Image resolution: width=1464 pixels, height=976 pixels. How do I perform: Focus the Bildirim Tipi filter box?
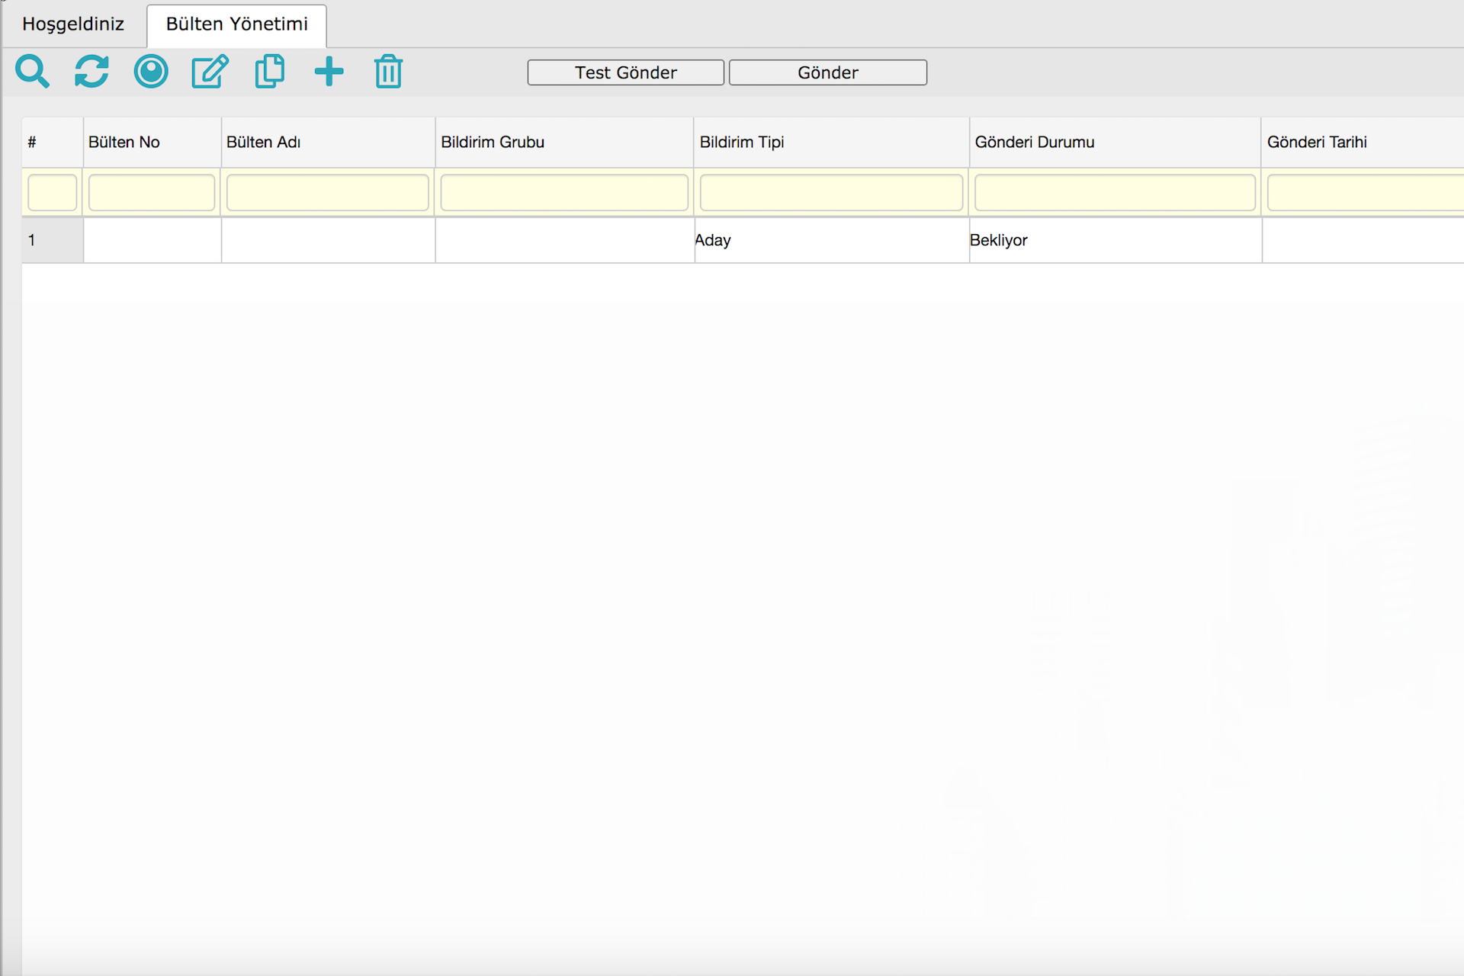coord(831,193)
